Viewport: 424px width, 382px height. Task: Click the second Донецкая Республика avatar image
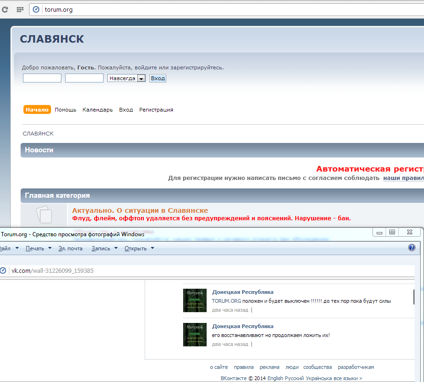point(194,335)
